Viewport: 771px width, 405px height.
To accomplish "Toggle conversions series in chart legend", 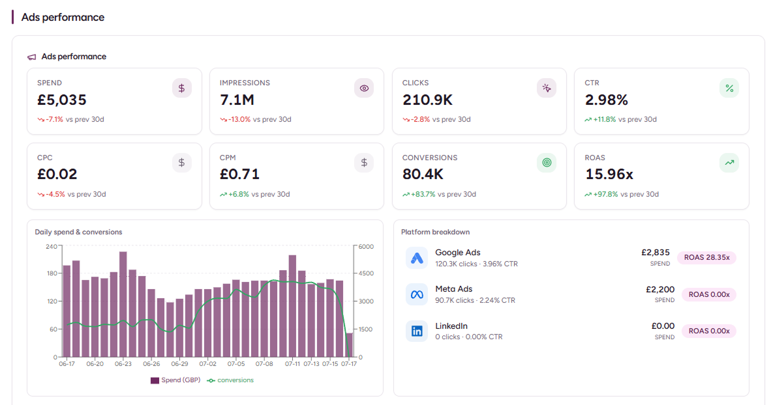I will (231, 380).
